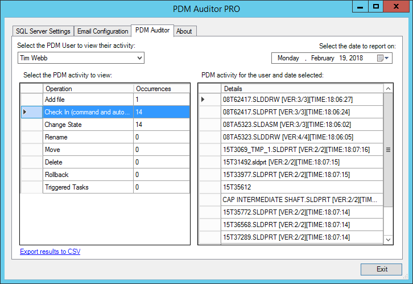Select the 08T62417.SLDPRT details row

pyautogui.click(x=291, y=112)
